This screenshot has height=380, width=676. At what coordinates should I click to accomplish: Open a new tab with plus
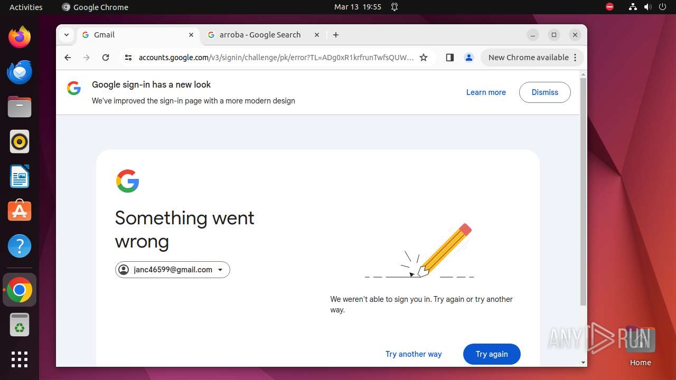pyautogui.click(x=336, y=35)
